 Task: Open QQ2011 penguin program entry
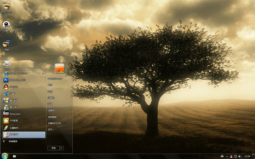24,87
